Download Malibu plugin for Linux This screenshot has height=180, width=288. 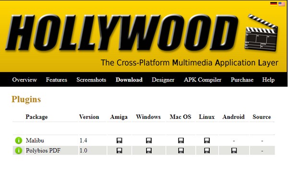207,140
